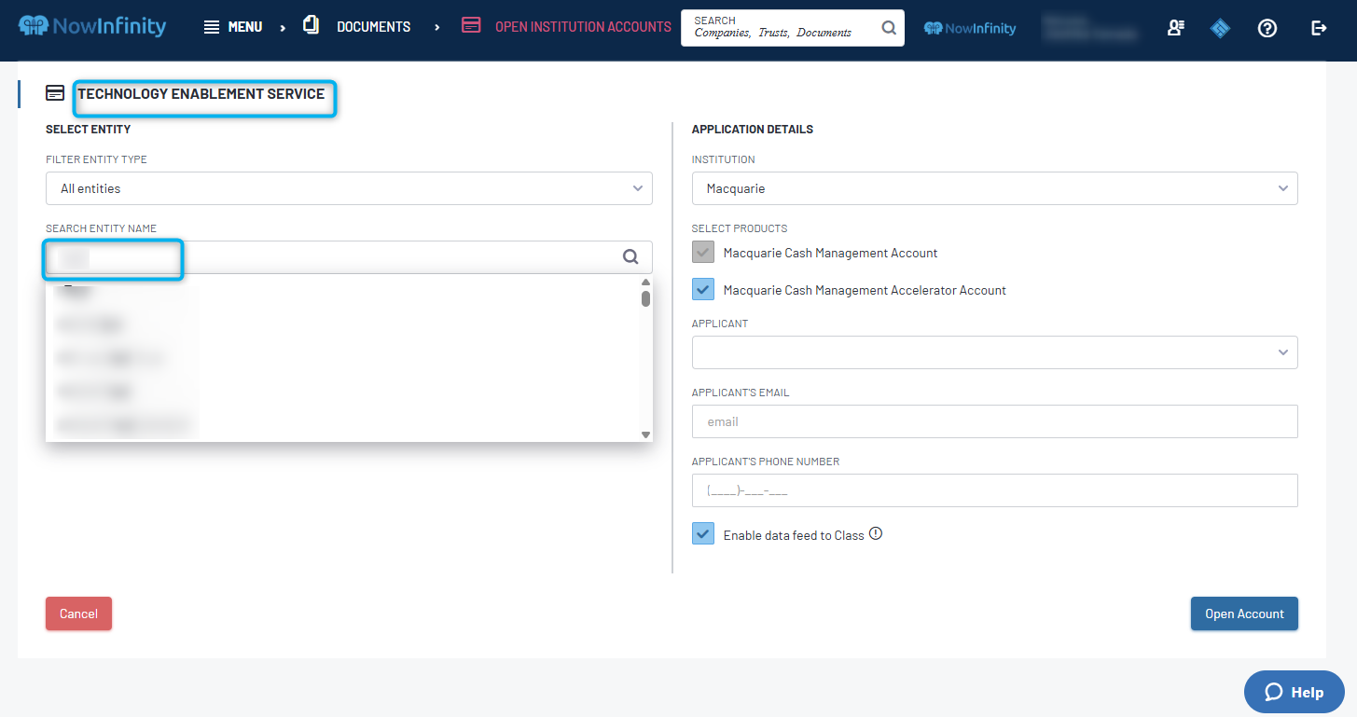Expand the Filter Entity Type dropdown

[349, 188]
